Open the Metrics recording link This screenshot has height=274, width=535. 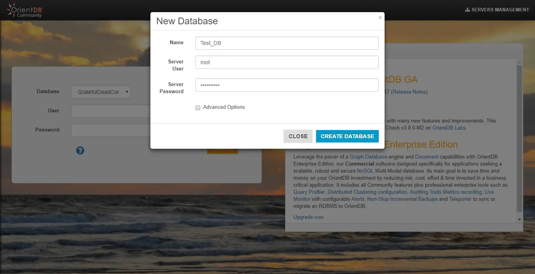[x=462, y=192]
